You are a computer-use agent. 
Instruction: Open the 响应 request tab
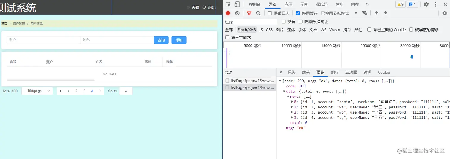point(335,72)
